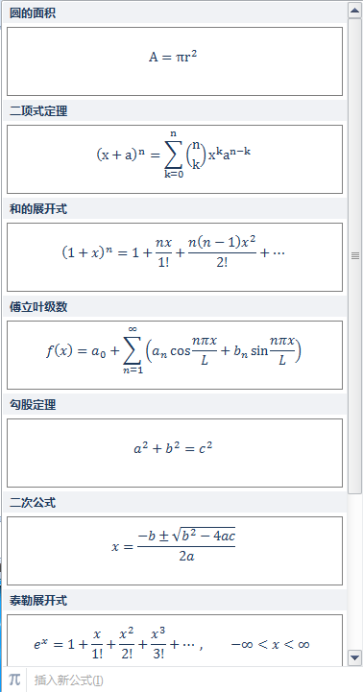Insert the Pythagorean theorem a² + b² = c²
This screenshot has width=363, height=692.
click(175, 453)
